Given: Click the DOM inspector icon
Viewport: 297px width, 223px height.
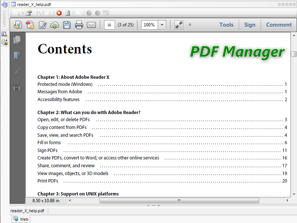Looking at the screenshot, I should tap(106, 13).
